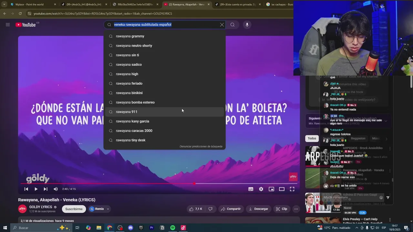Toggle theater mode view
Screen dimensions: 413x232
[x=282, y=189]
